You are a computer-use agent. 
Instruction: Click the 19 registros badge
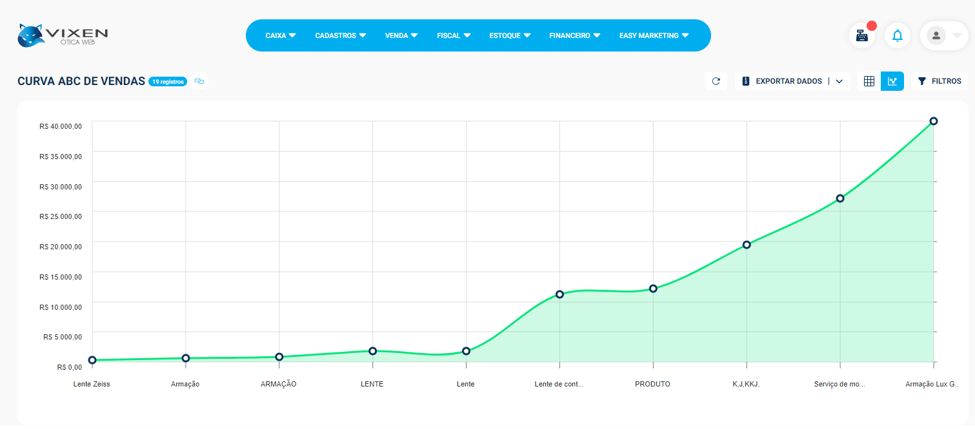(168, 82)
